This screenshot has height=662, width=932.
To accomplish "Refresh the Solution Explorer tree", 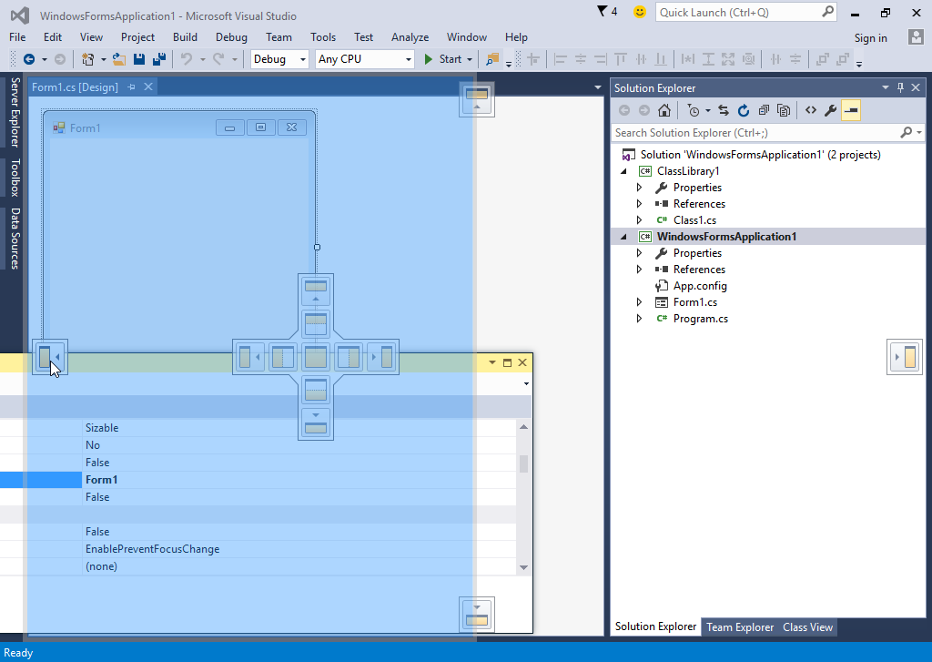I will [x=743, y=110].
